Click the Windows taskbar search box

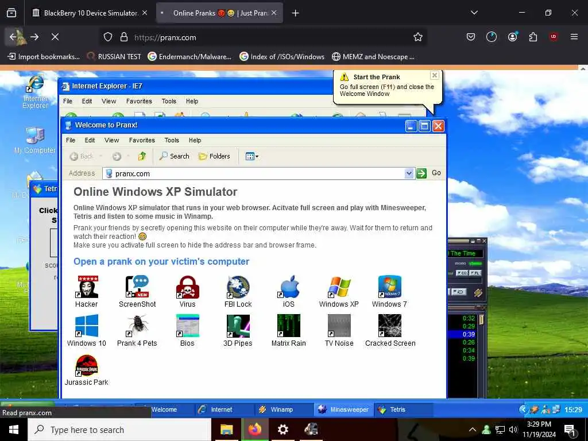point(119,430)
